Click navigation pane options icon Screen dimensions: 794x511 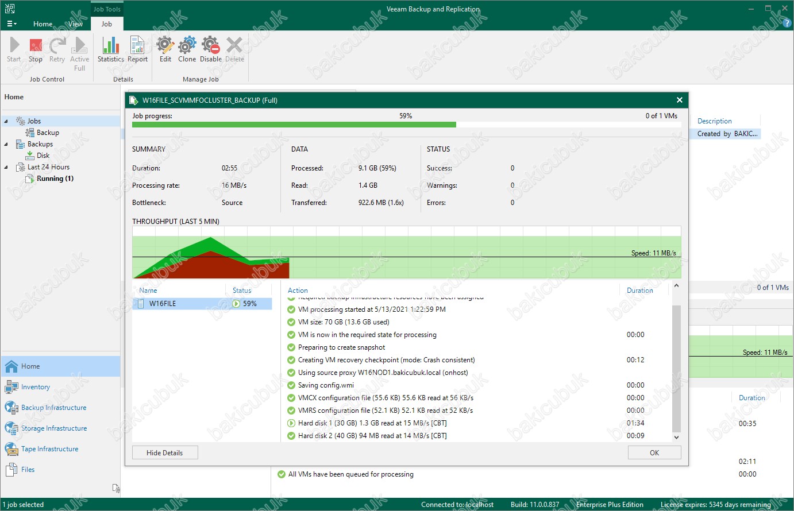116,489
